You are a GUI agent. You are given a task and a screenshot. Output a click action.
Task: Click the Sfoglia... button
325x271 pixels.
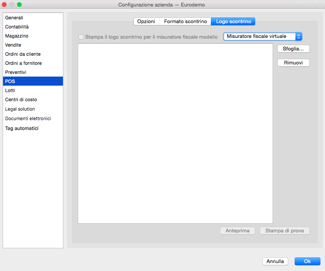pos(294,49)
